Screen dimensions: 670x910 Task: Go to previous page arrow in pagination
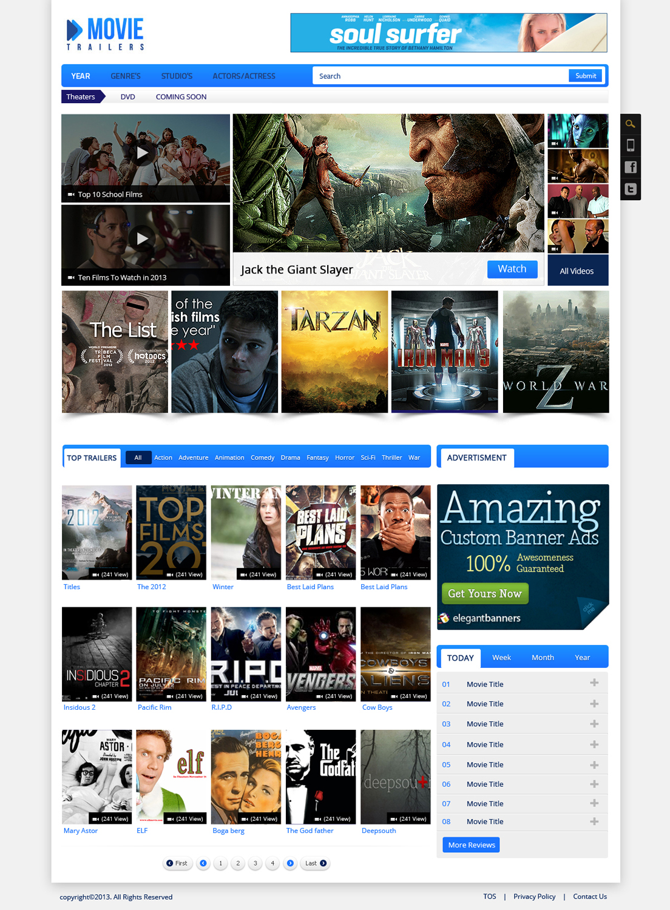[x=203, y=863]
